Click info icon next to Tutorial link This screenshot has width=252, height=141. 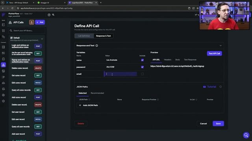pyautogui.click(x=220, y=87)
